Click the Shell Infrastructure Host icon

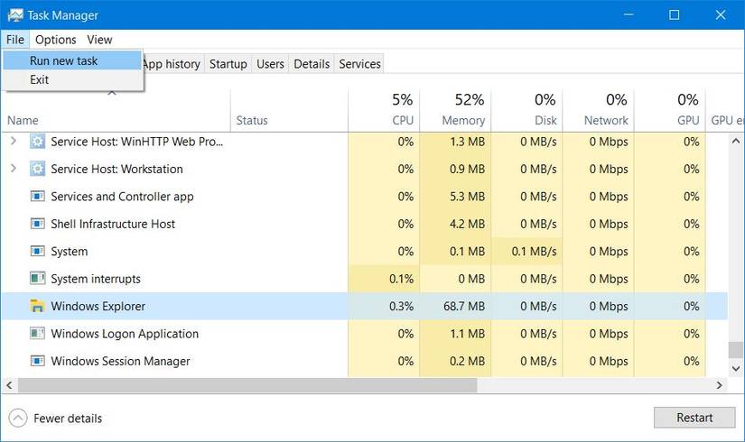click(x=38, y=224)
